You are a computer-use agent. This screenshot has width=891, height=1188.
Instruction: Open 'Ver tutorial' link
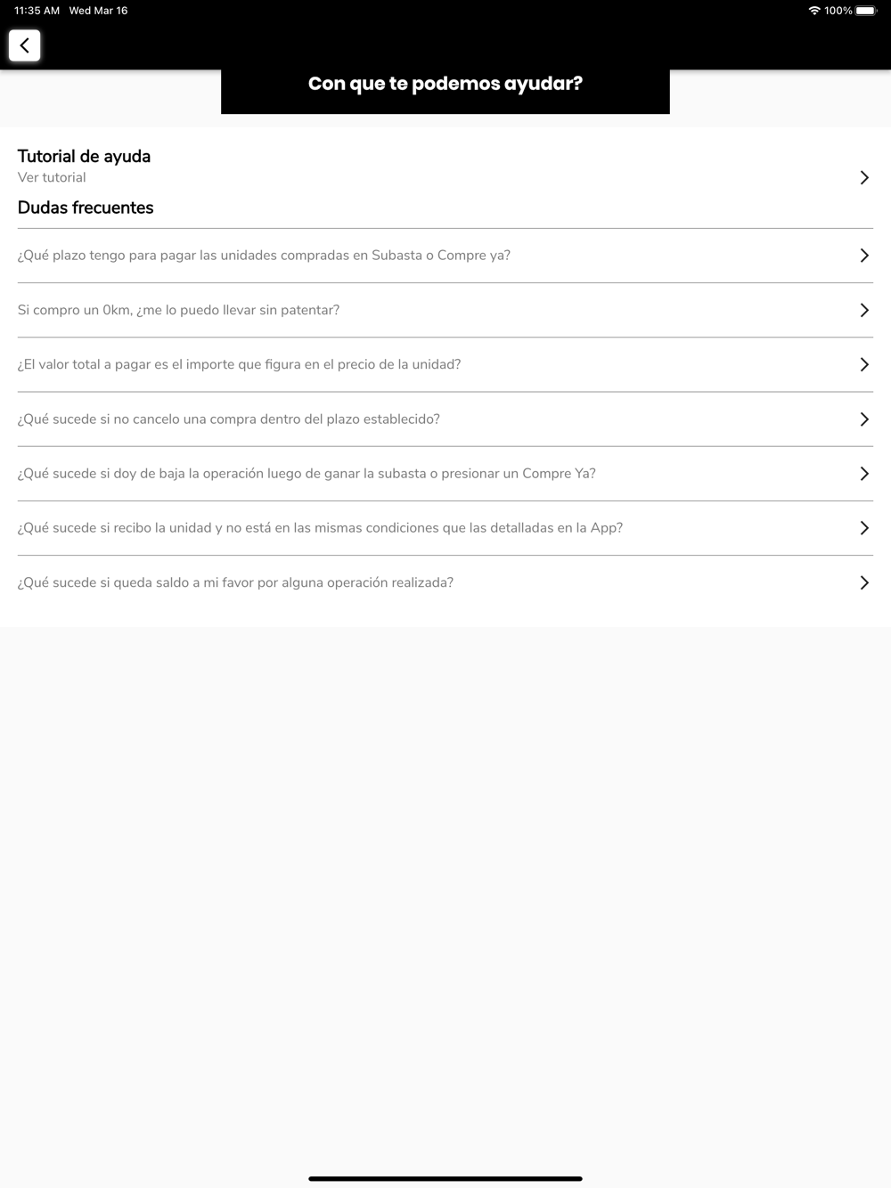tap(52, 177)
